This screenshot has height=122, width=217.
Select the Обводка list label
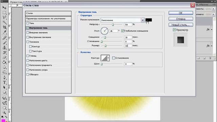(x=34, y=75)
